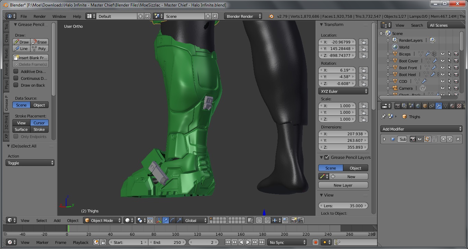The image size is (468, 249).
Task: Lock the X location transform value
Action: coord(363,42)
